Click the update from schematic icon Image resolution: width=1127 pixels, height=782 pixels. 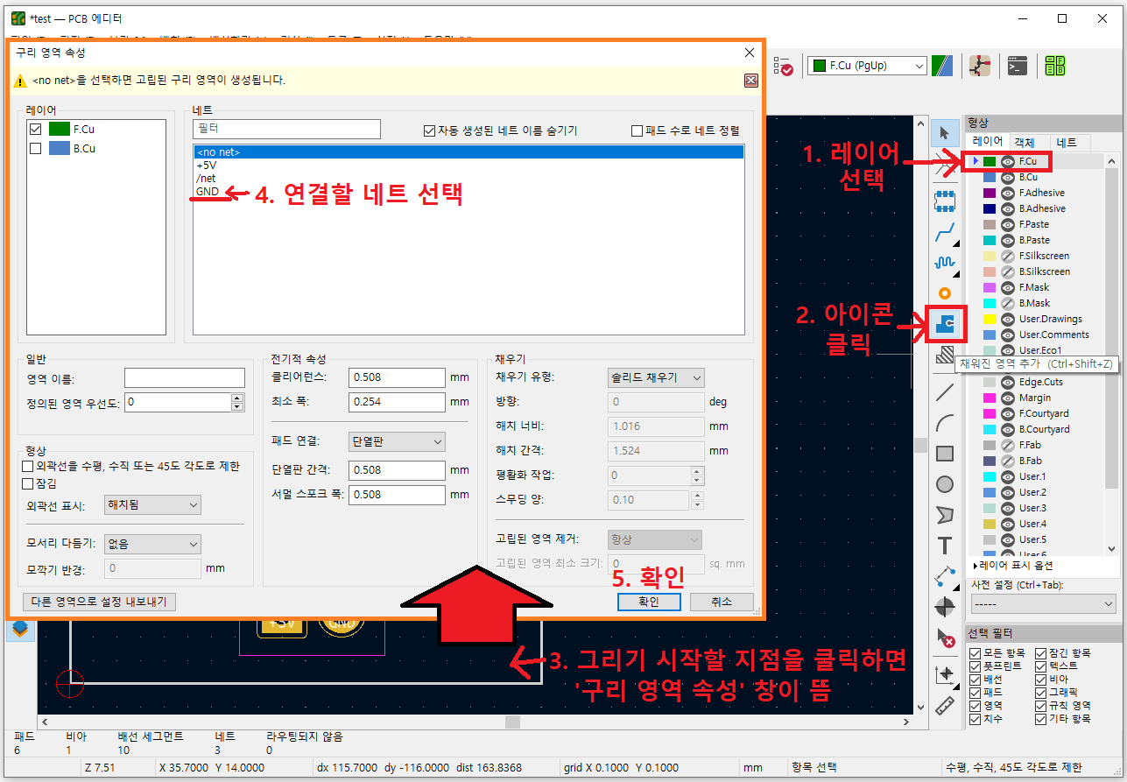(x=979, y=66)
